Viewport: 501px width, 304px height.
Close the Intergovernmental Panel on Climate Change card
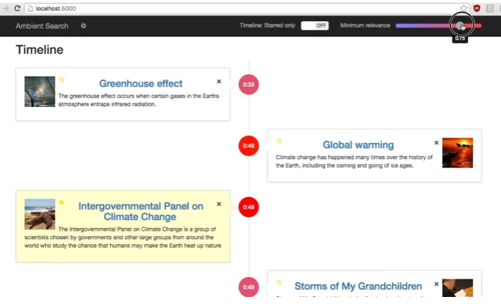tap(219, 204)
